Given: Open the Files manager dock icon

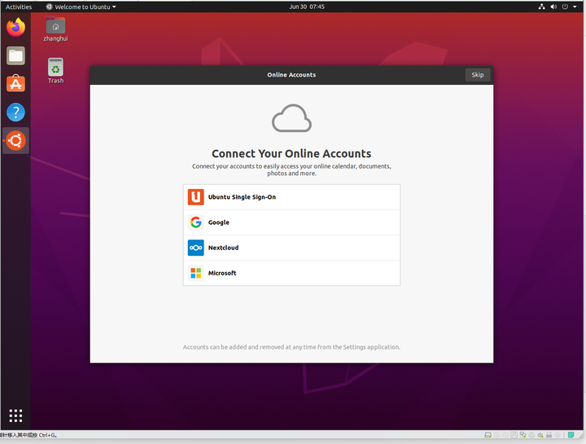Looking at the screenshot, I should click(15, 55).
